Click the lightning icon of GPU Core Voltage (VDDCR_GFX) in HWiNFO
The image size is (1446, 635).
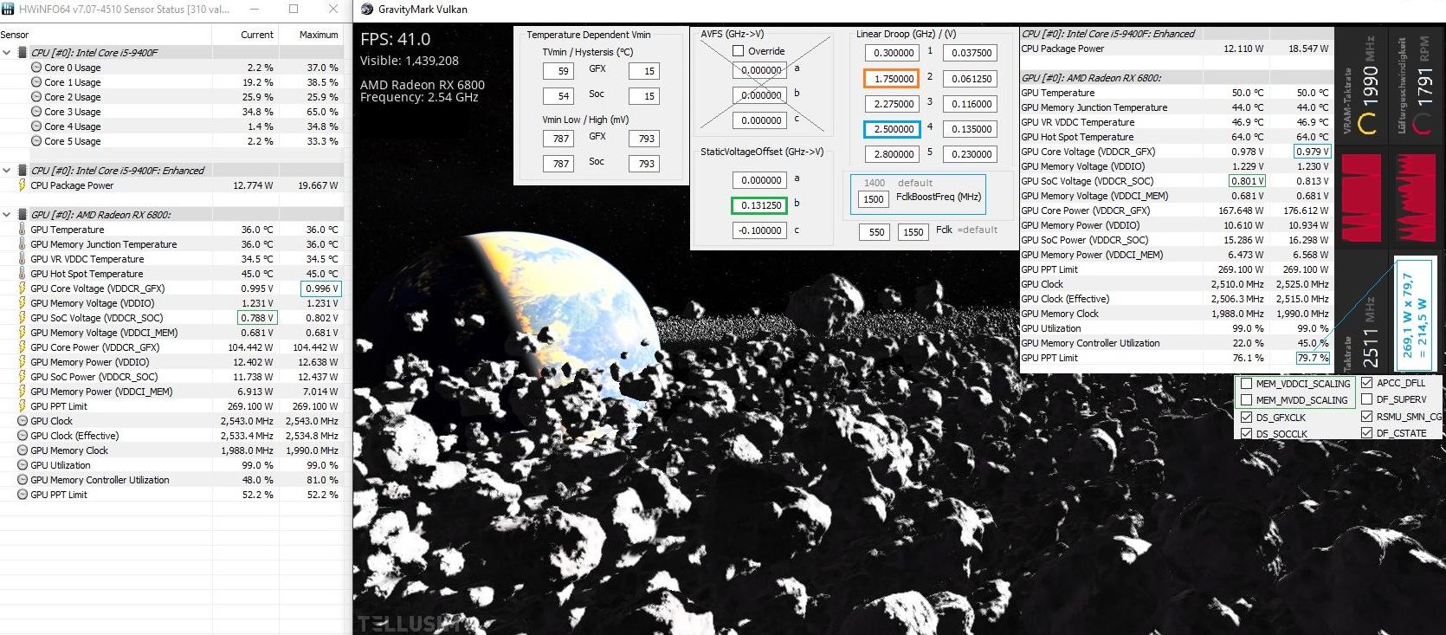coord(23,288)
